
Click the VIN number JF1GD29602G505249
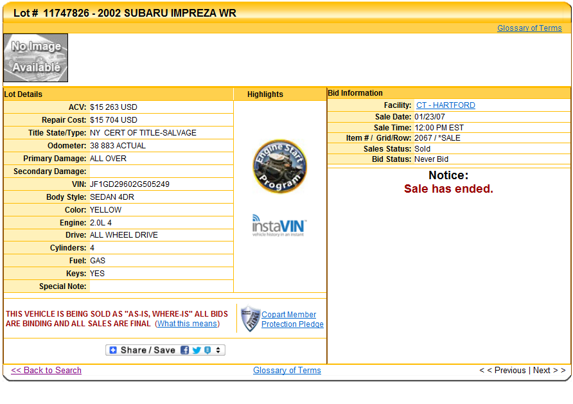[130, 184]
